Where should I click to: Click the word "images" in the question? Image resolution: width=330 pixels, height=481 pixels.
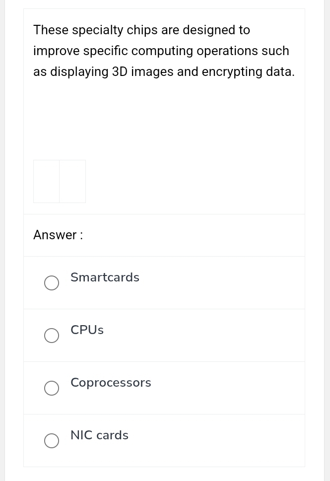tap(152, 72)
